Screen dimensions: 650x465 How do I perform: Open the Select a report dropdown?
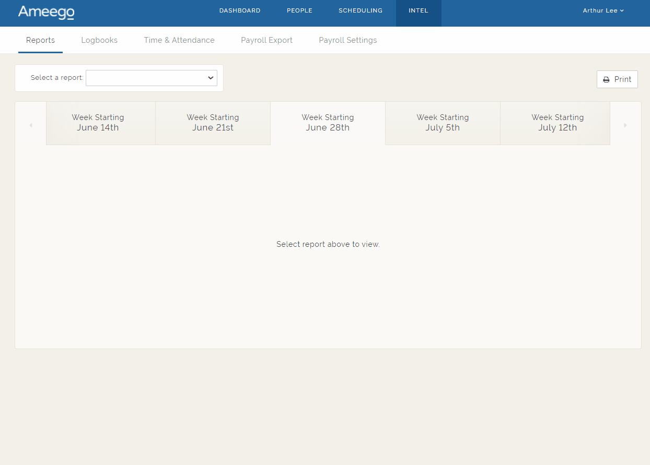point(151,78)
